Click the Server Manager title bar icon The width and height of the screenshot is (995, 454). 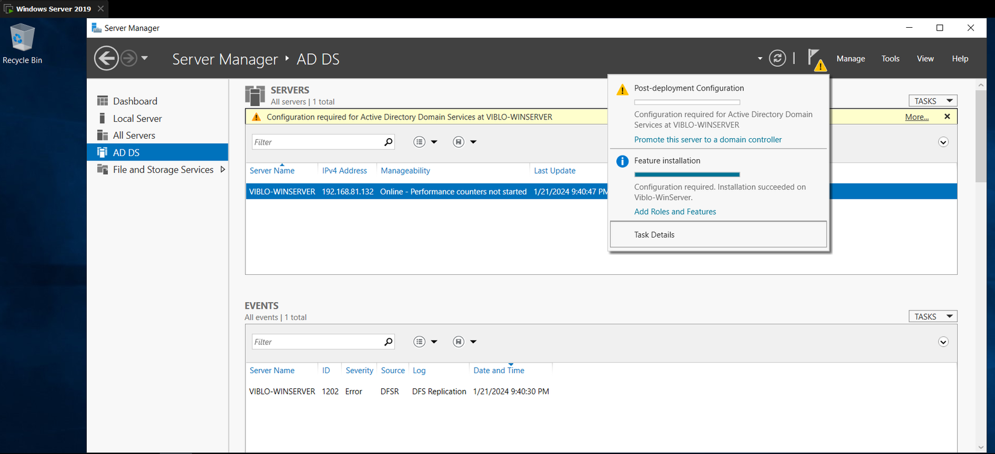pyautogui.click(x=96, y=28)
